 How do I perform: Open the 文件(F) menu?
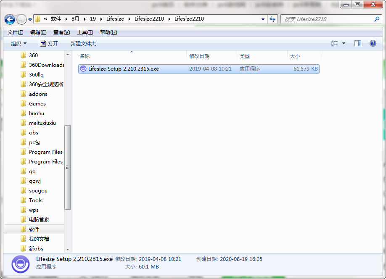pyautogui.click(x=15, y=32)
